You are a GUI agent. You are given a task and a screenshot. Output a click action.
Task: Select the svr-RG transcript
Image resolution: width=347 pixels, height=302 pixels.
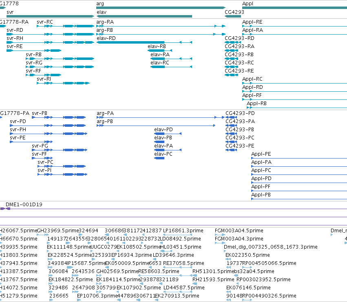[60, 67]
